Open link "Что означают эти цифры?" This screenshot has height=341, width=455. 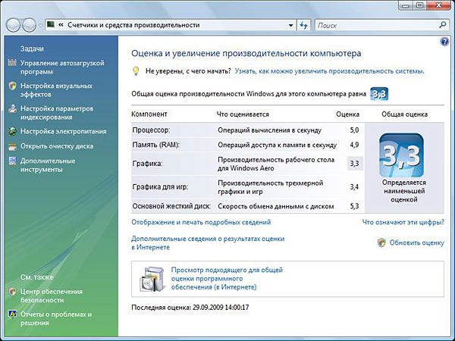[x=403, y=223]
